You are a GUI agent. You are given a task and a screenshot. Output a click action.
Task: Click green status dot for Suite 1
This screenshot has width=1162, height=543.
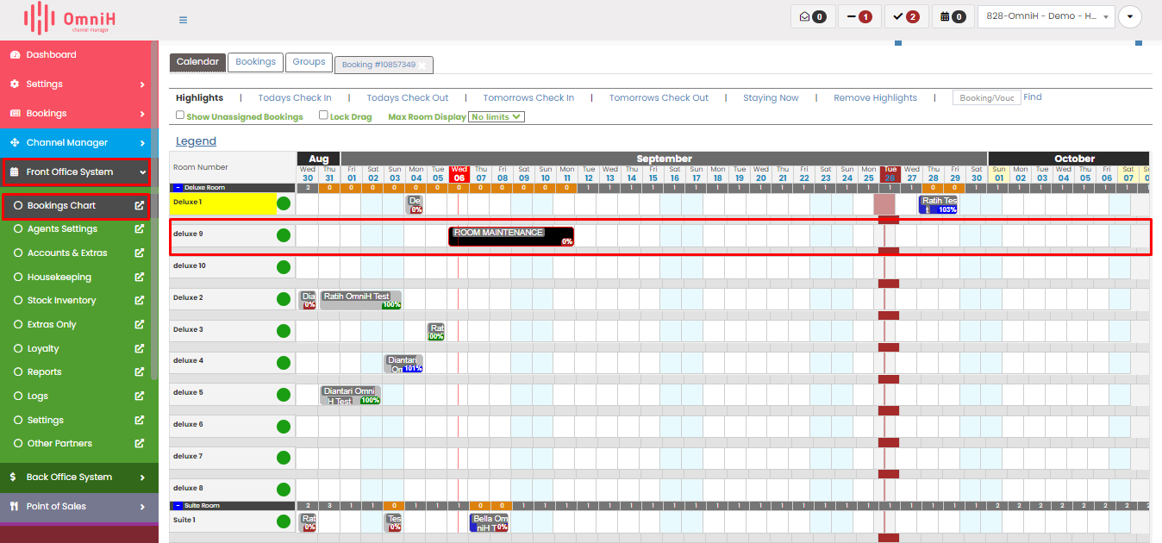[284, 521]
